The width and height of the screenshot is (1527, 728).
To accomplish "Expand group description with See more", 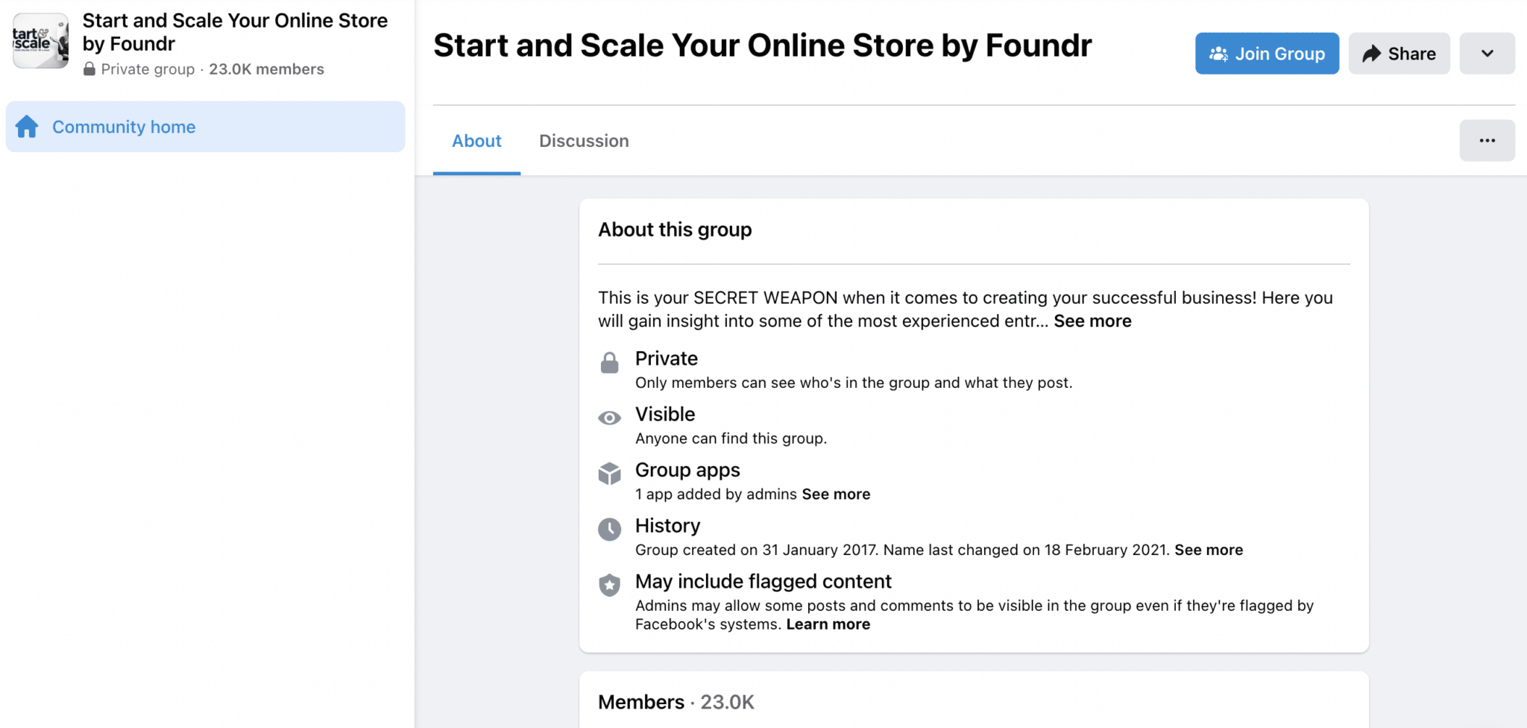I will (1092, 321).
